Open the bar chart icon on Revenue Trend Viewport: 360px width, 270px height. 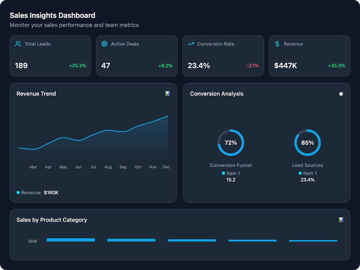167,94
